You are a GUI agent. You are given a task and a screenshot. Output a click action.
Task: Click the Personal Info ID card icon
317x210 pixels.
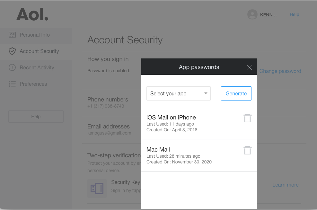(12, 35)
